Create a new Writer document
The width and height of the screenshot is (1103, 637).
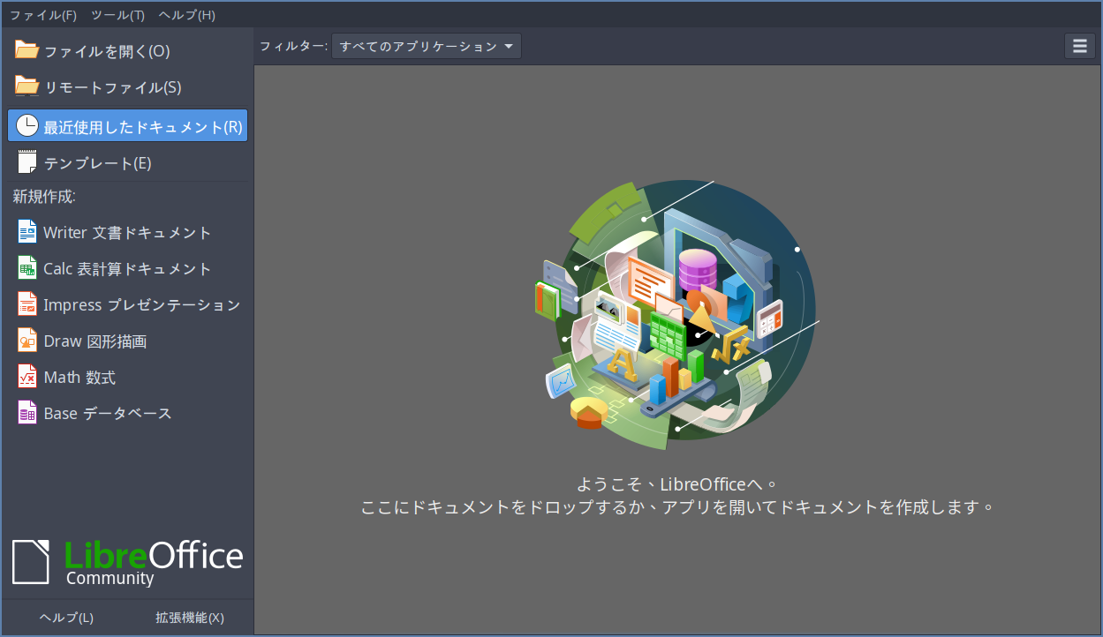click(x=127, y=232)
